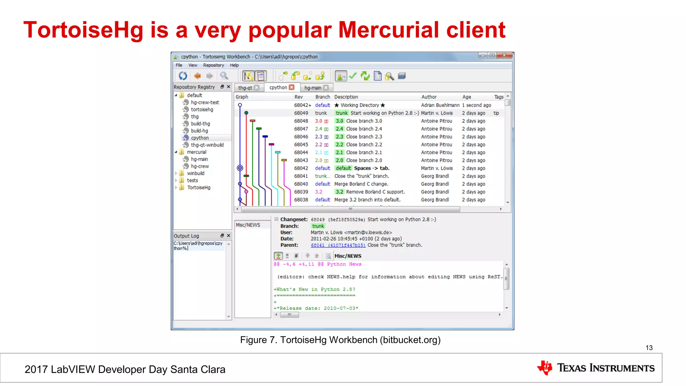Undock the Output Log panel
Screen dimensions: 686x386
[x=222, y=236]
